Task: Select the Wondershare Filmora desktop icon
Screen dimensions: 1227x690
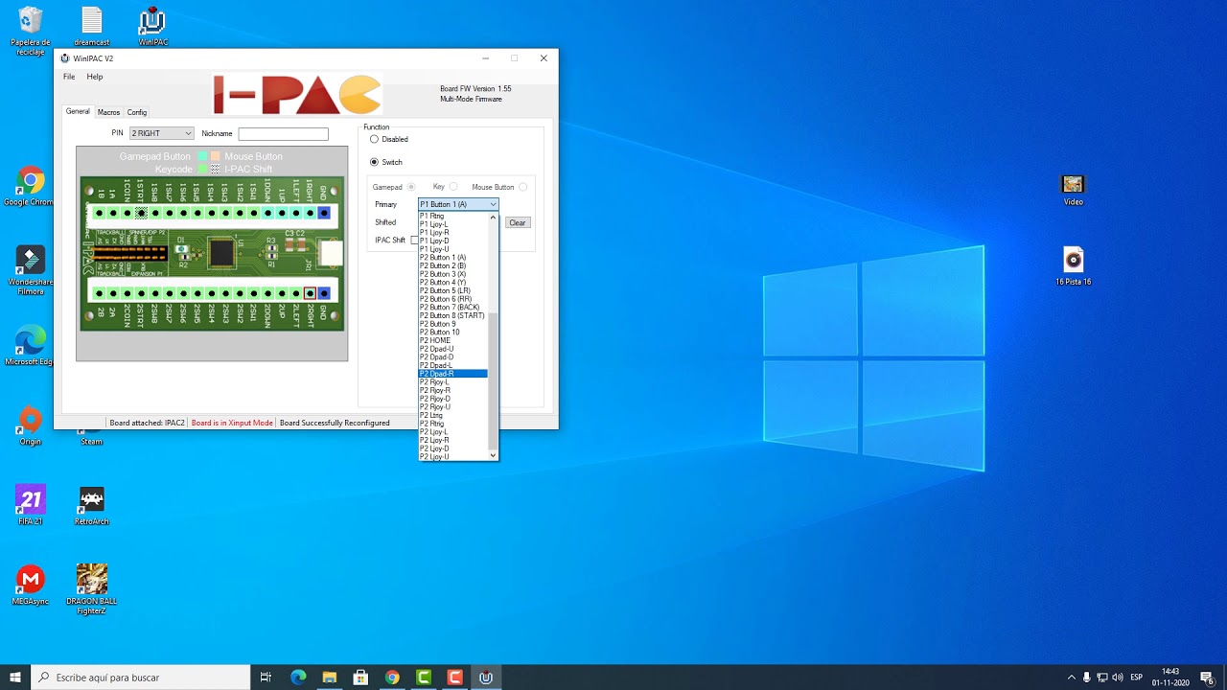Action: [x=30, y=270]
